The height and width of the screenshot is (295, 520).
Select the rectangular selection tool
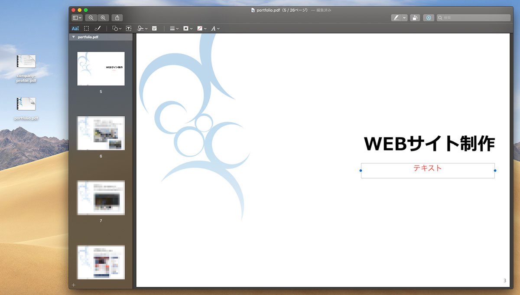86,28
